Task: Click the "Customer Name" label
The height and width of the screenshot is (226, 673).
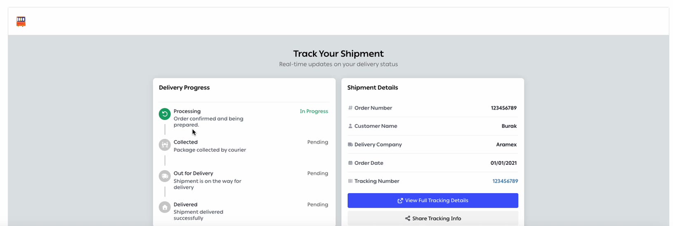Action: [x=375, y=127]
